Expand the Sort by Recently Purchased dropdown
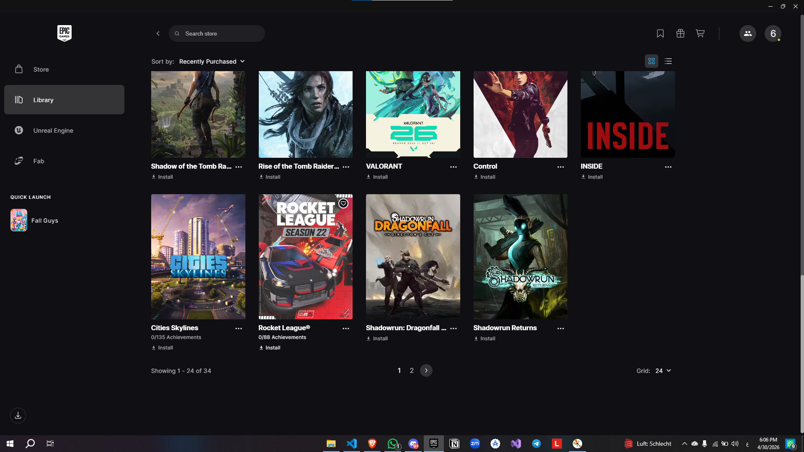The width and height of the screenshot is (804, 452). click(x=212, y=62)
